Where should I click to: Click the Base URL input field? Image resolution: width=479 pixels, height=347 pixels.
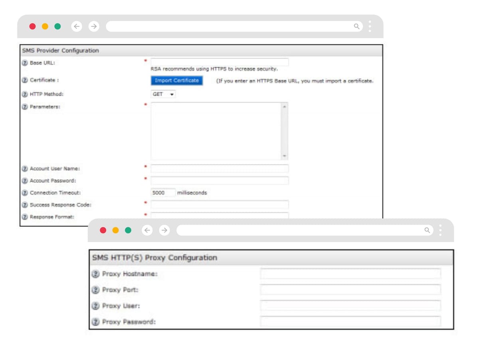pos(219,62)
